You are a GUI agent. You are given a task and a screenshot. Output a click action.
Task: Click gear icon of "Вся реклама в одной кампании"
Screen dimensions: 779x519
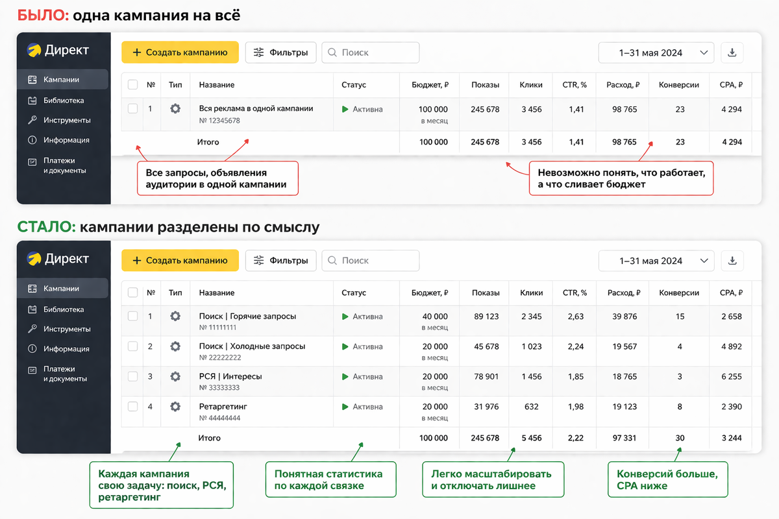click(x=175, y=109)
